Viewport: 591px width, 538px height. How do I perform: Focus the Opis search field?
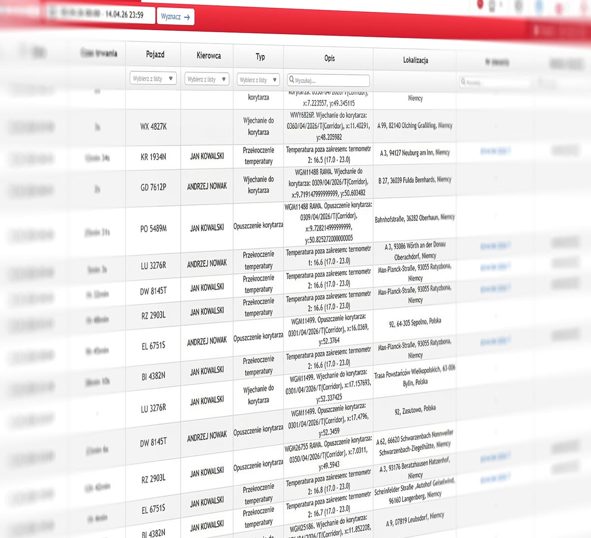(x=328, y=80)
